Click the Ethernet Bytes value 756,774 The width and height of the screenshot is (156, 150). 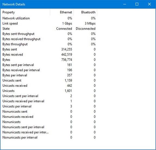(x=67, y=60)
